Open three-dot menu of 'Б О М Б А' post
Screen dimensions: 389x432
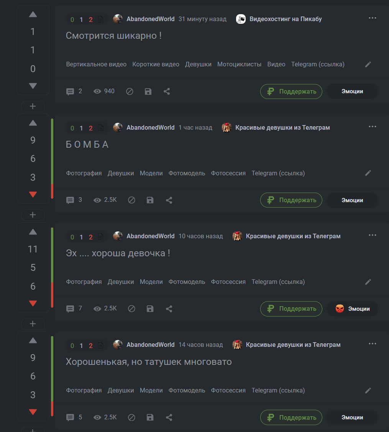(x=373, y=127)
